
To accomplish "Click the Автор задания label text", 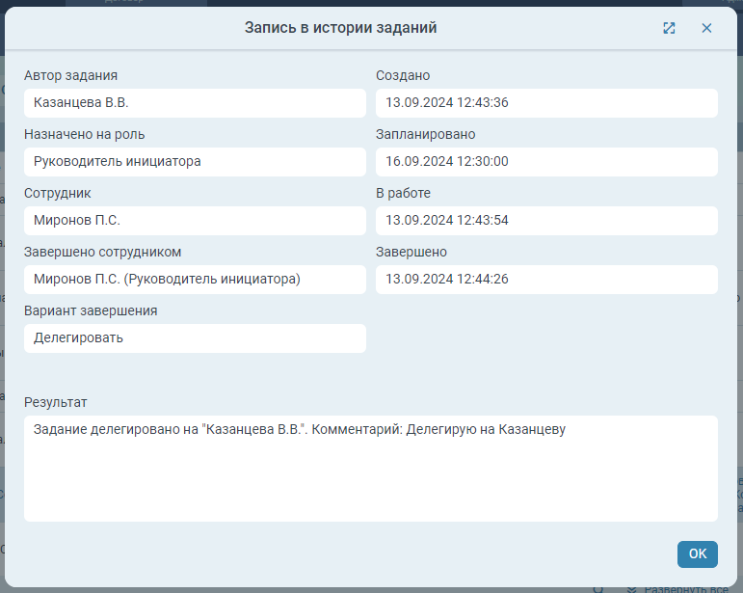I will (76, 75).
